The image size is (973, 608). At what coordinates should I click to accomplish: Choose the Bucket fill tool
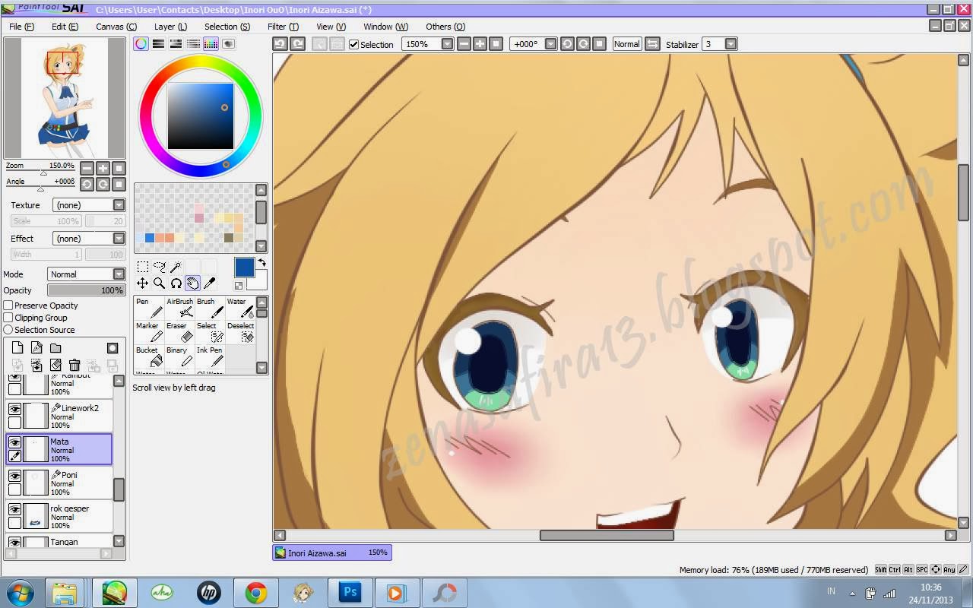point(149,356)
